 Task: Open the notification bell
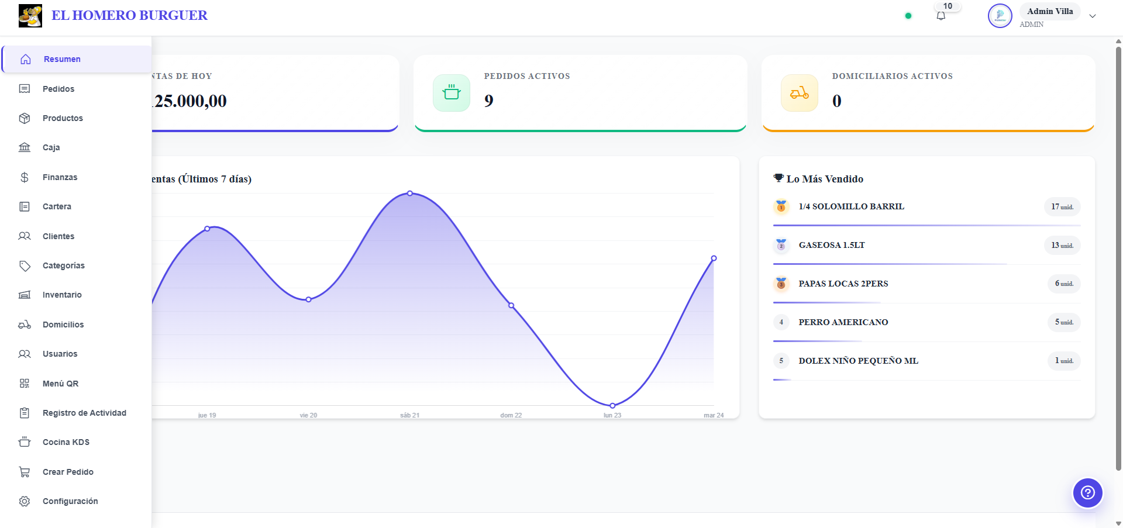tap(941, 16)
